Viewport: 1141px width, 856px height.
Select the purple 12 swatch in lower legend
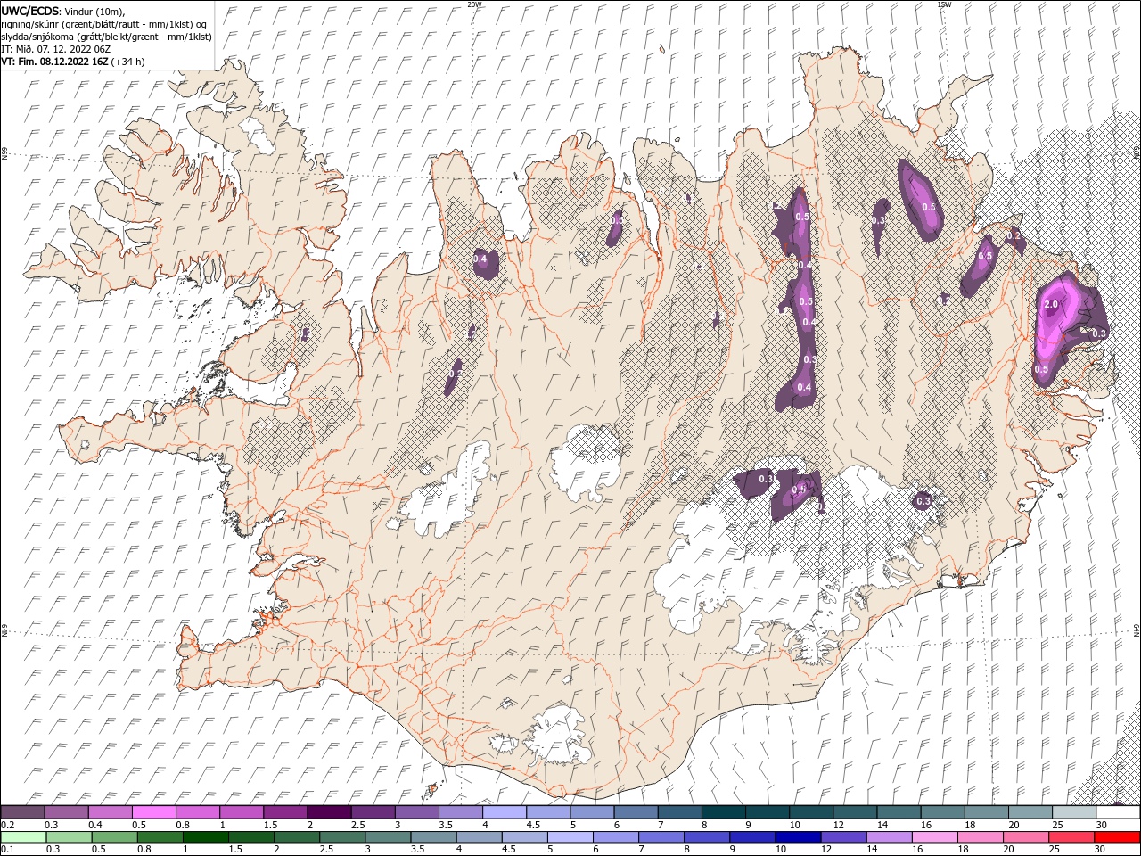(842, 837)
